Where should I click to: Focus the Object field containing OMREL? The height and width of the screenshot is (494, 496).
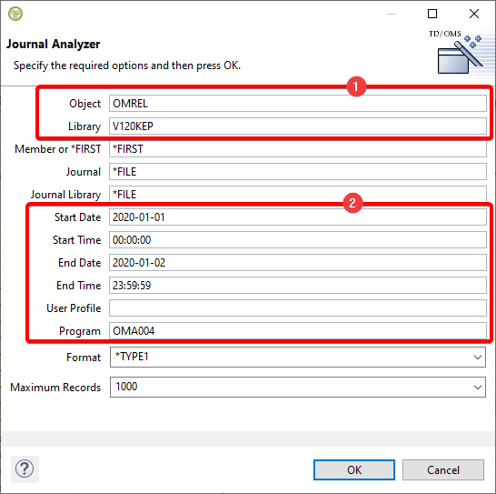pos(298,104)
